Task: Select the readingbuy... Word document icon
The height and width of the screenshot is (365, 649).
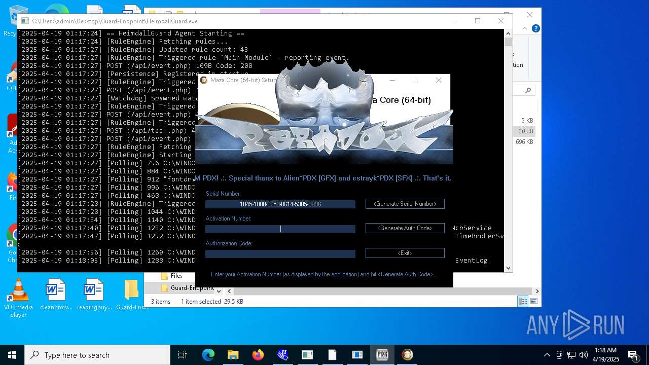Action: [x=94, y=295]
